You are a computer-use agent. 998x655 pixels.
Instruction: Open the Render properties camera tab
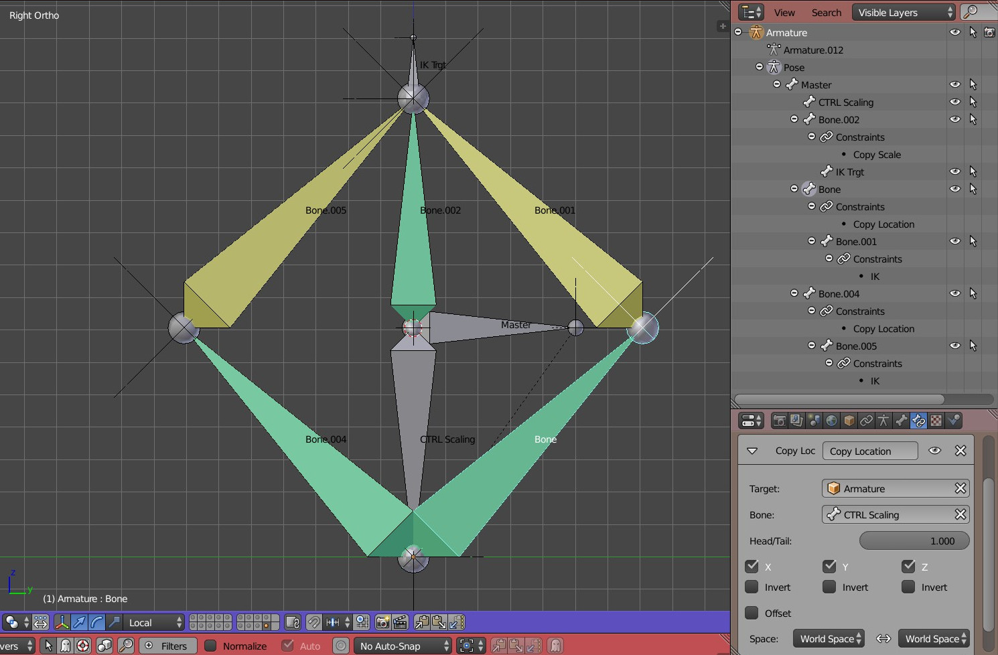point(779,421)
